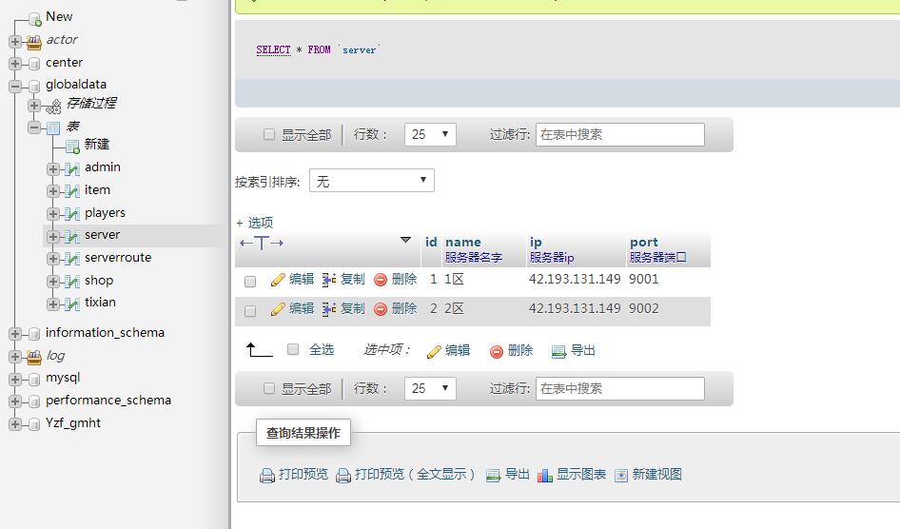900x529 pixels.
Task: Select the players table in the tree
Action: pyautogui.click(x=105, y=213)
